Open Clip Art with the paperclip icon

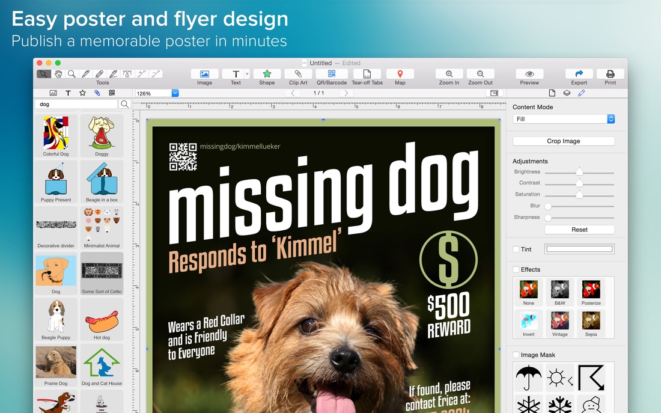coord(298,74)
